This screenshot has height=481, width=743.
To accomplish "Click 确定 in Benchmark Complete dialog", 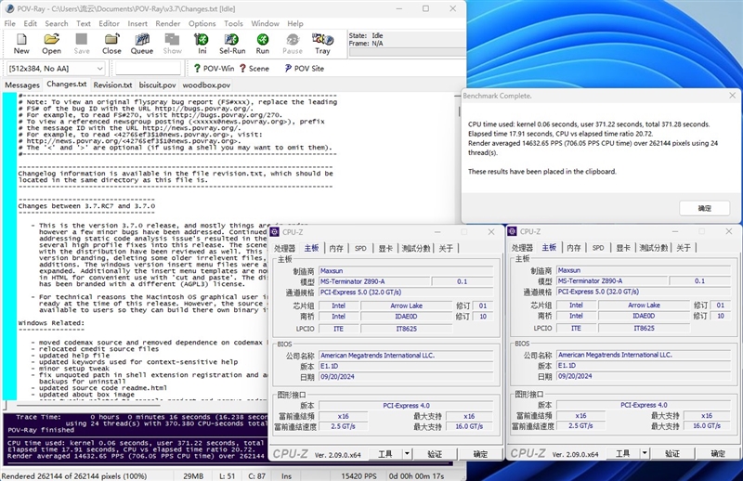I will click(x=704, y=208).
